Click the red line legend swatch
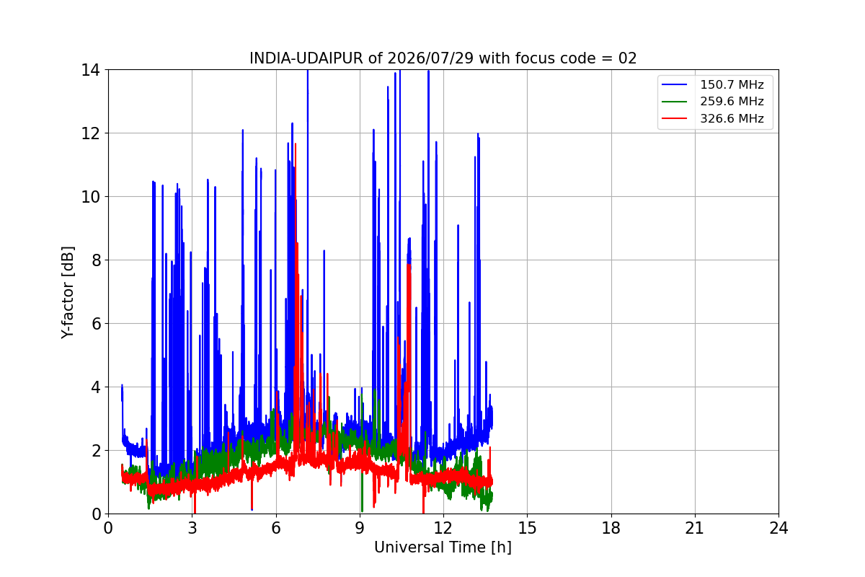The height and width of the screenshot is (577, 865). (675, 119)
